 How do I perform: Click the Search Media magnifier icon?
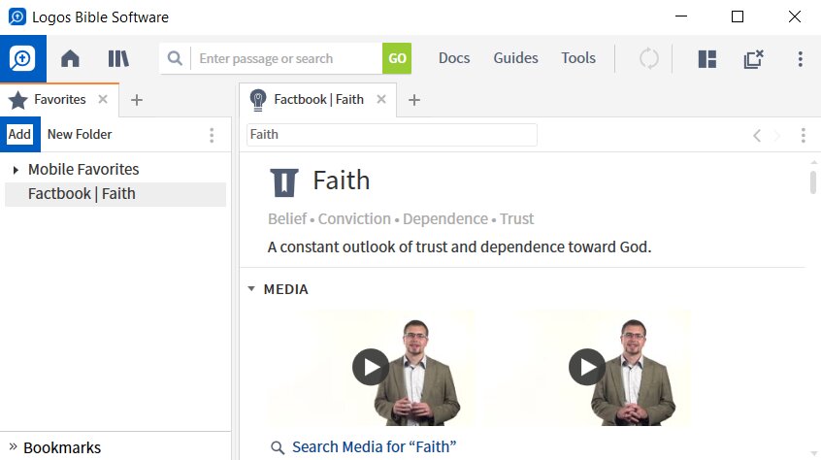click(278, 448)
